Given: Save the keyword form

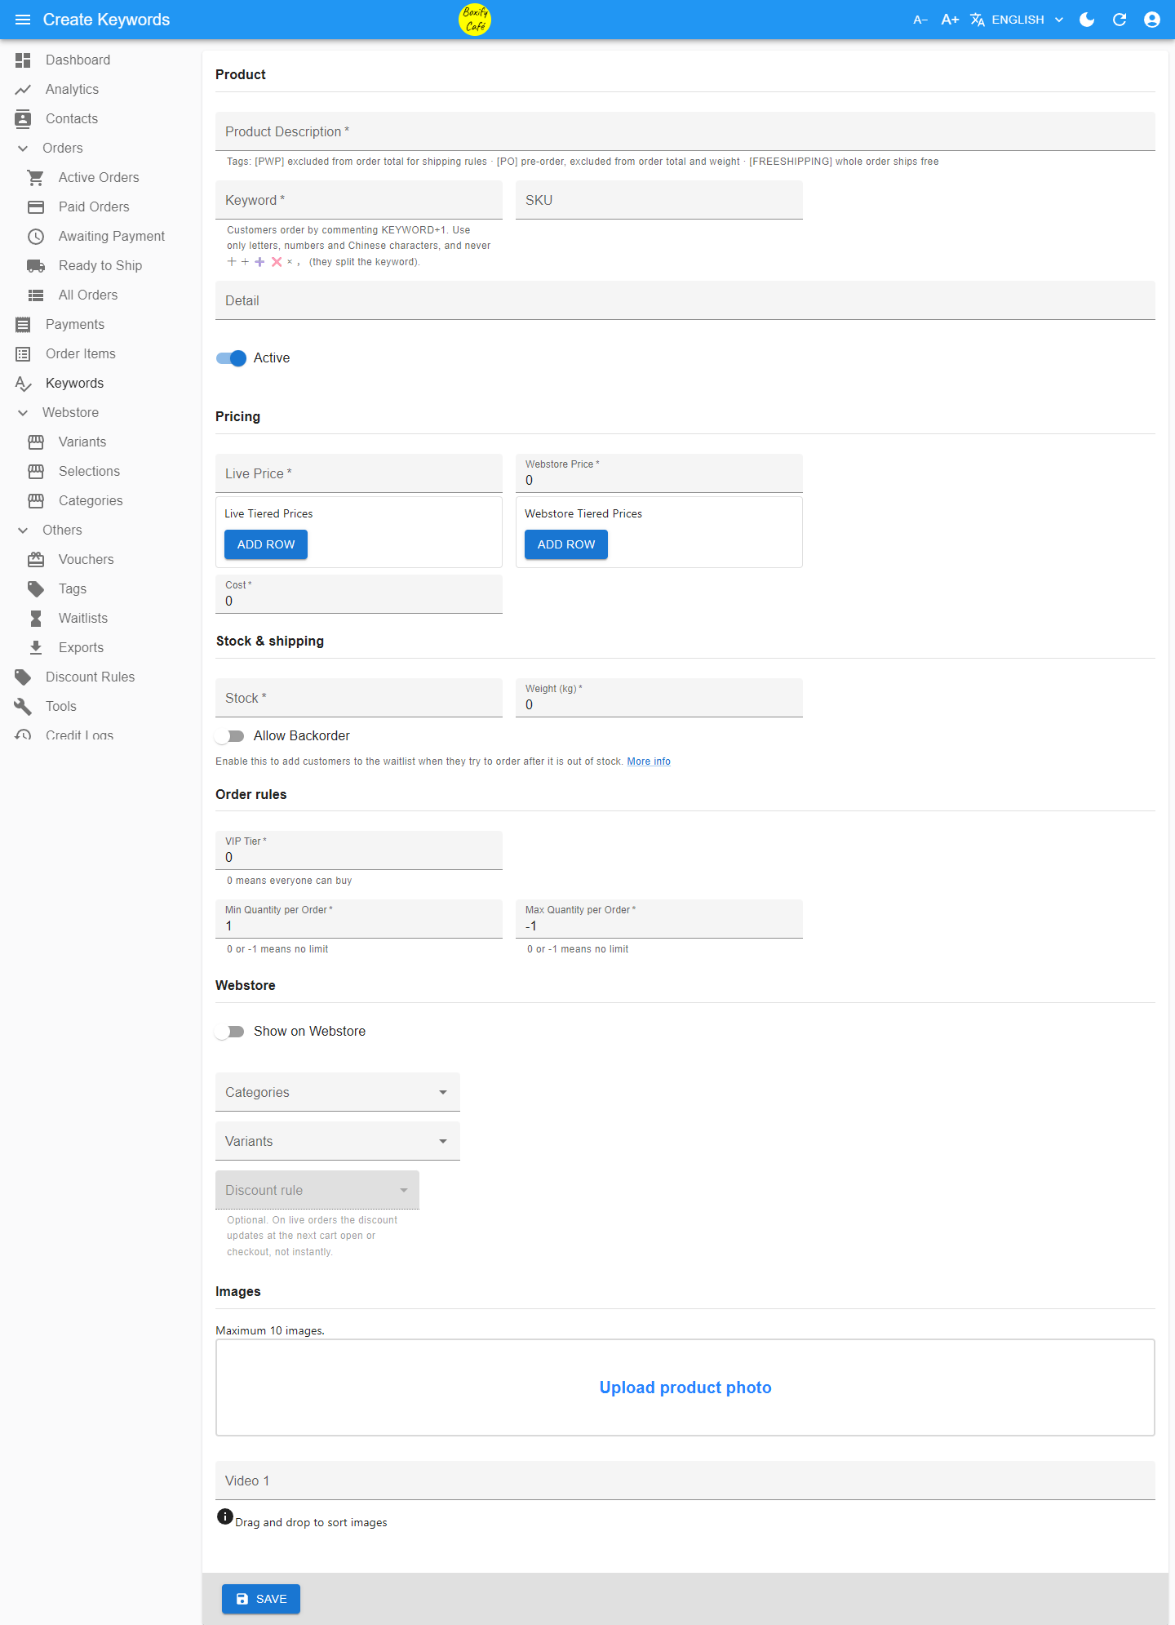Looking at the screenshot, I should coord(261,1599).
